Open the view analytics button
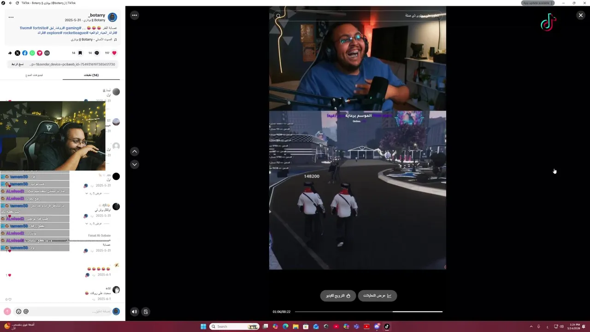Viewport: 590px width, 332px height. click(377, 296)
